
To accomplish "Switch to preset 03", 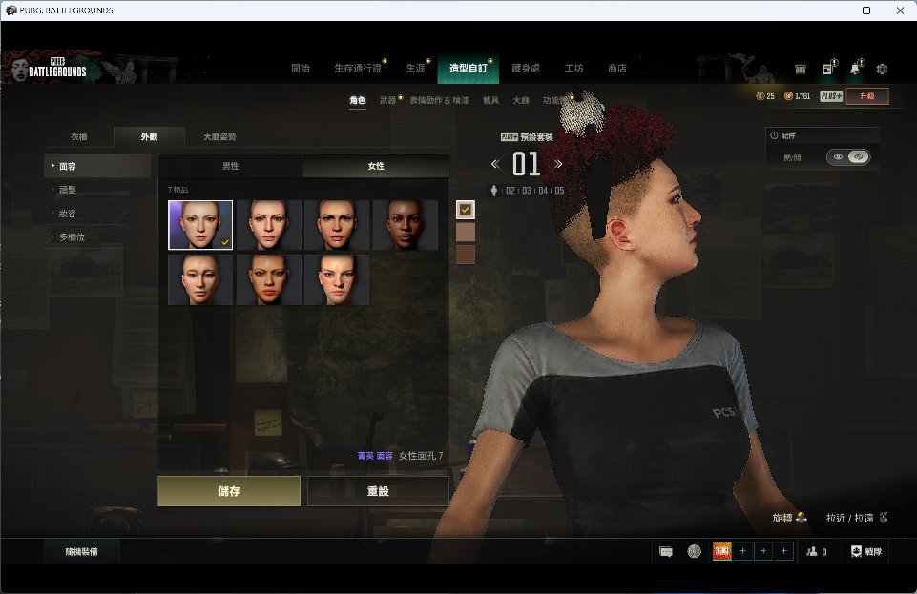I will [x=527, y=191].
